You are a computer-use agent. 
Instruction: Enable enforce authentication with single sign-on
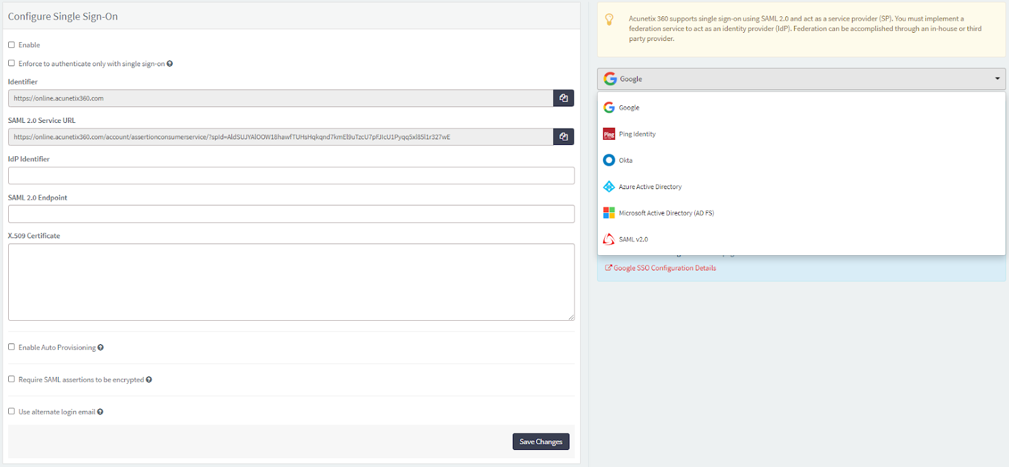pos(11,63)
